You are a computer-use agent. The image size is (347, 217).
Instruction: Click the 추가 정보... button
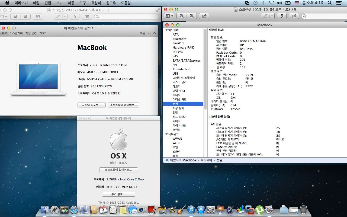tap(118, 194)
